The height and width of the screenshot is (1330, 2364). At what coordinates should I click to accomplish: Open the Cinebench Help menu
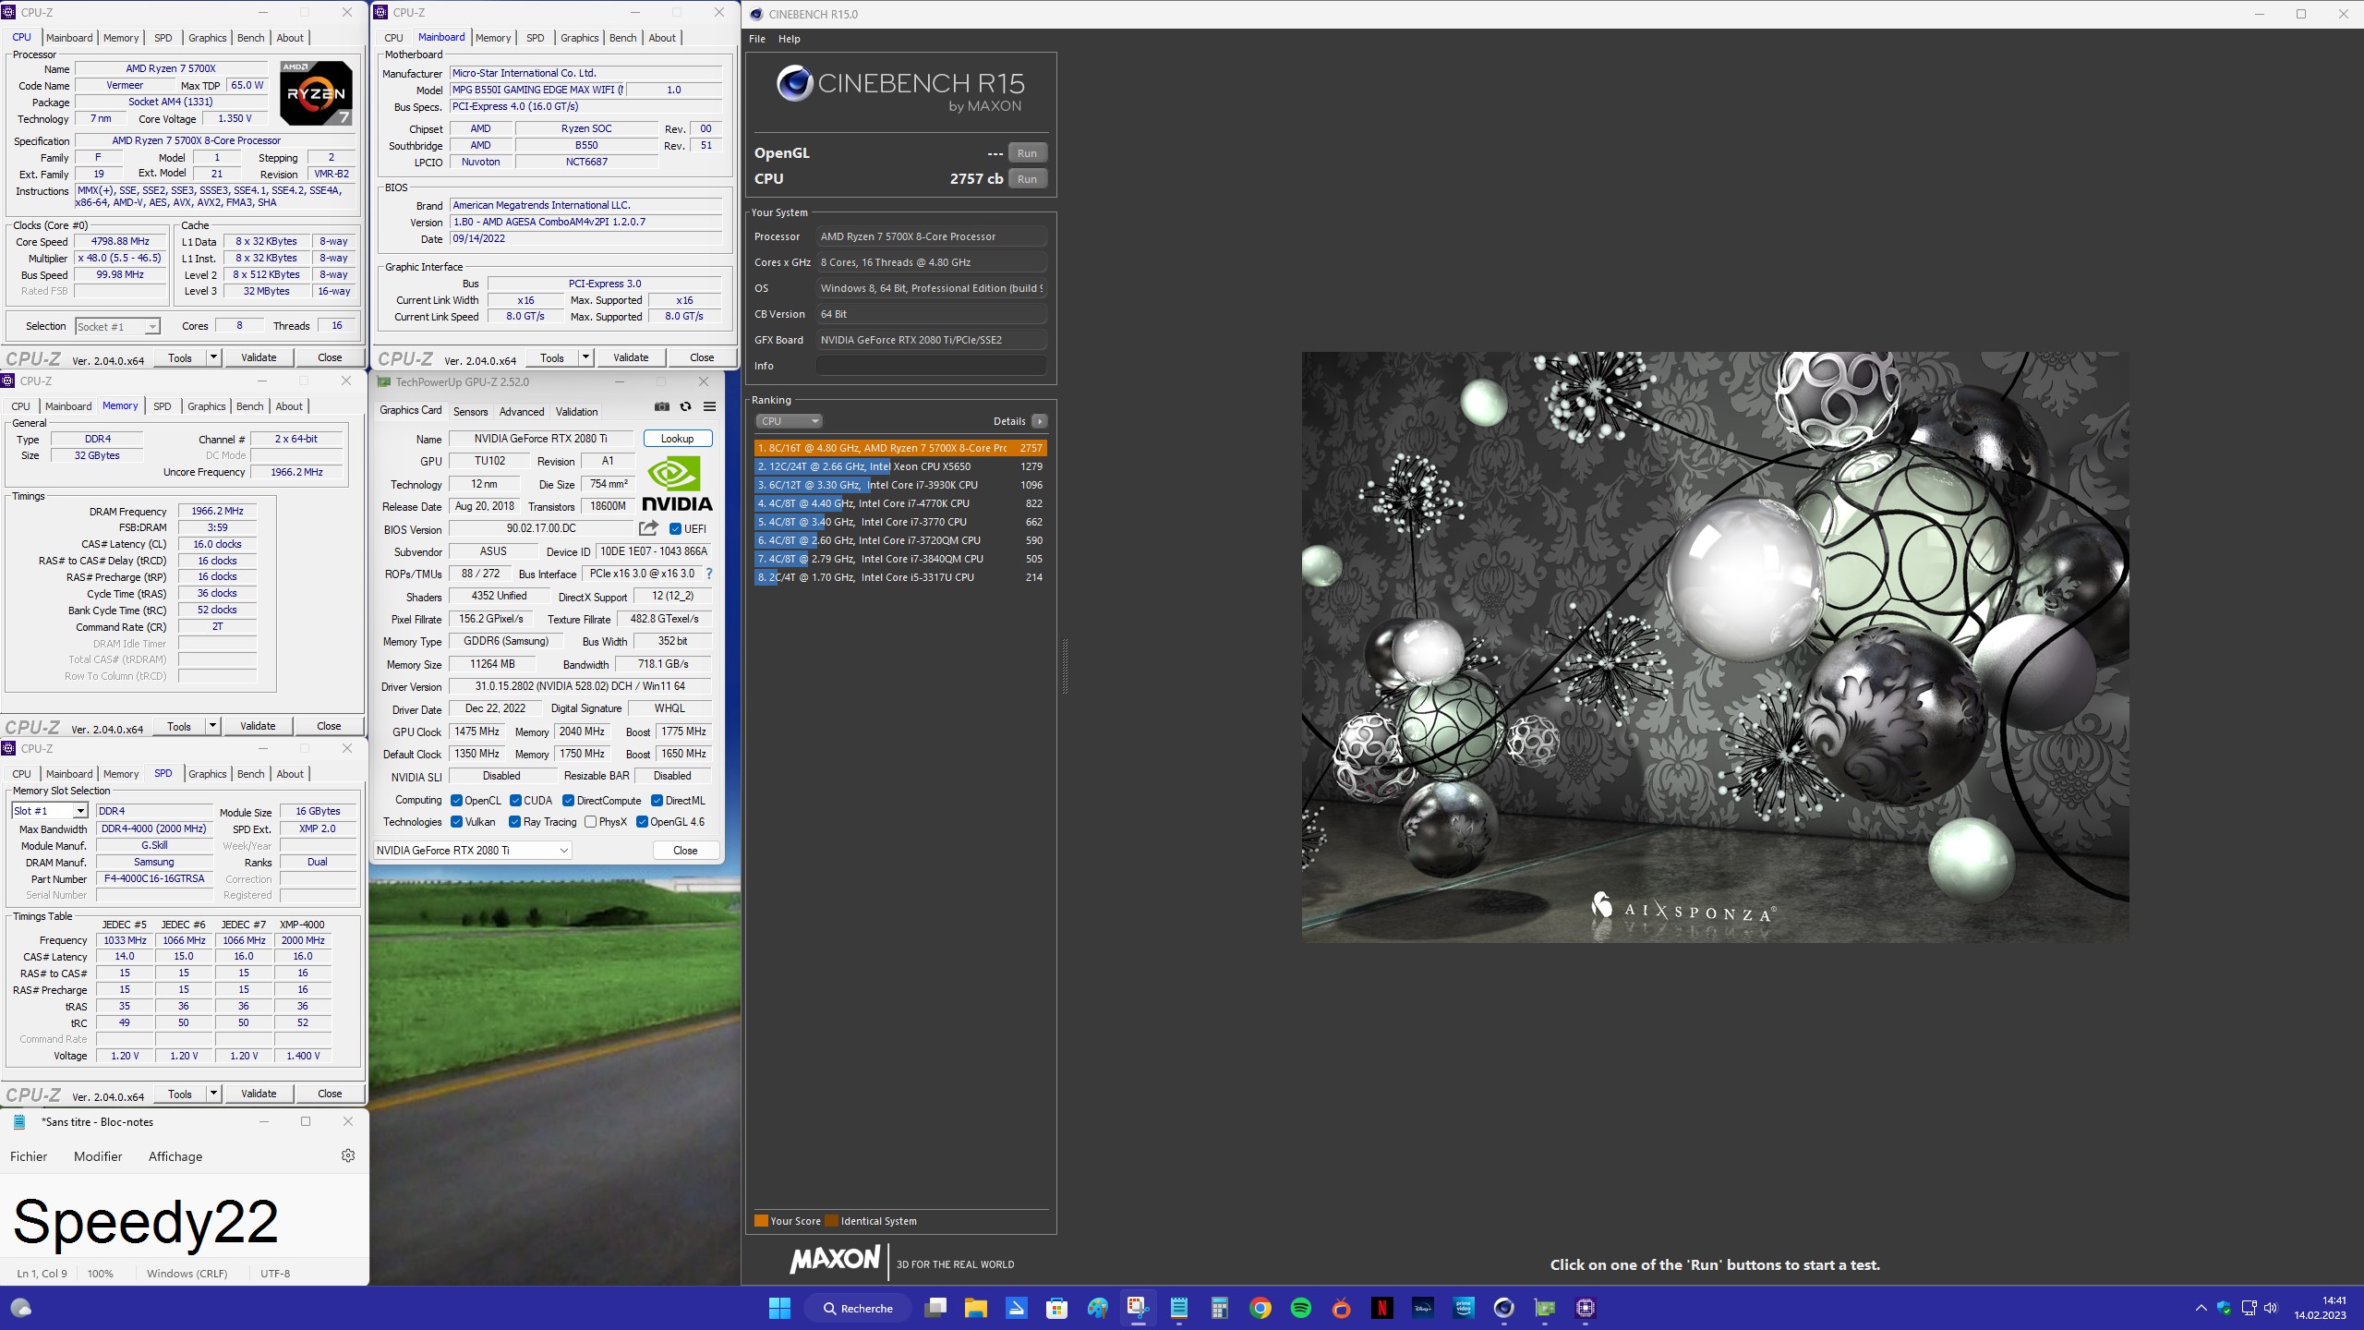[790, 39]
